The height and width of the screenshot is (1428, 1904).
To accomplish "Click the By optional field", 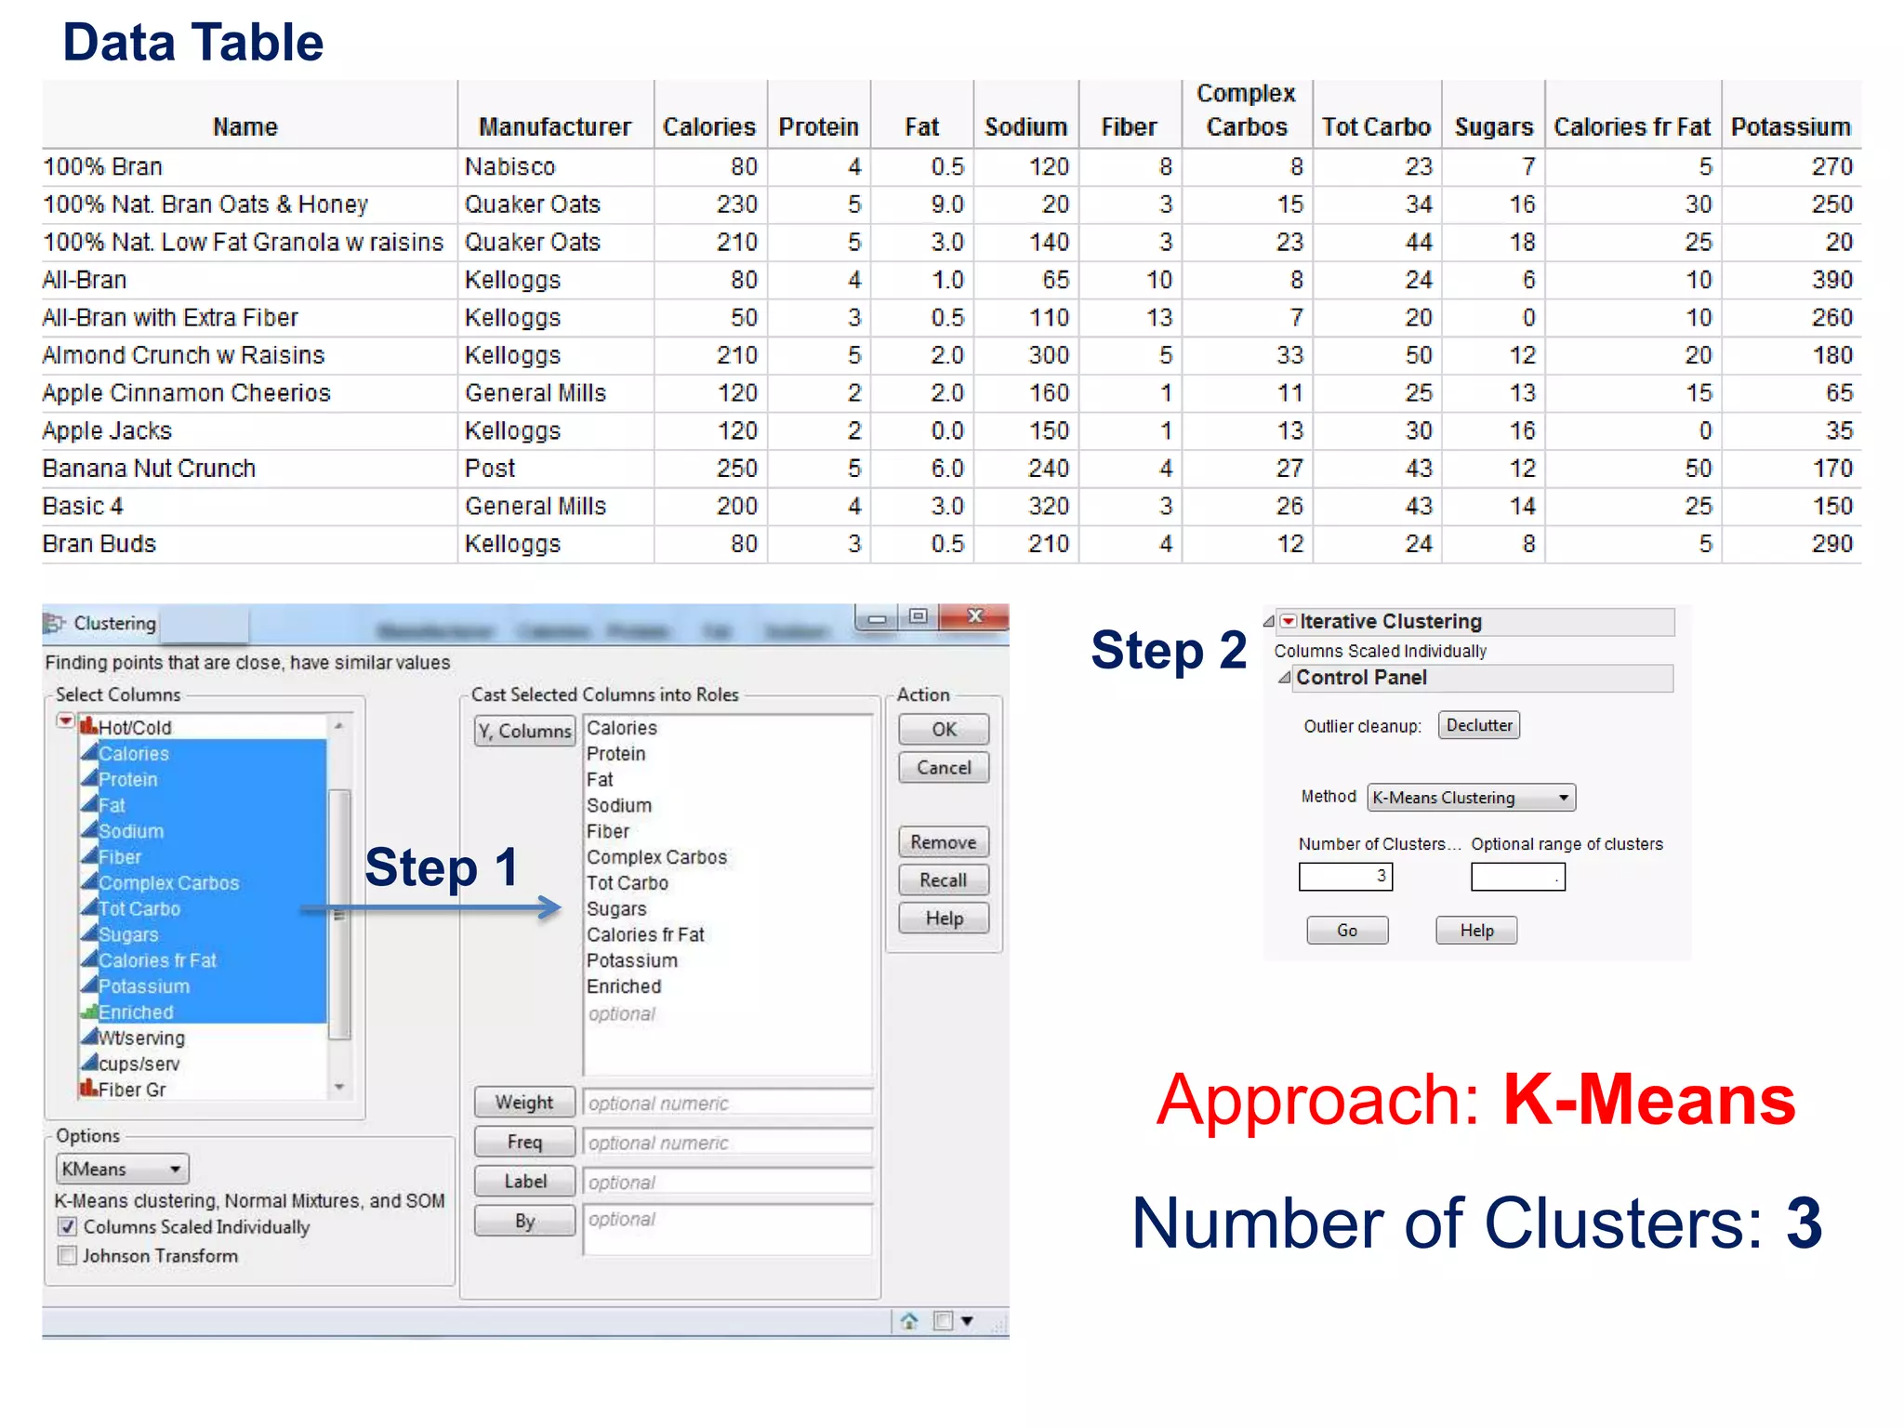I will 728,1230.
